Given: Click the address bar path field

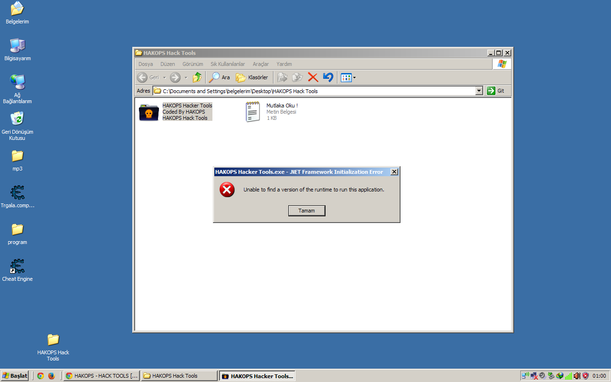Looking at the screenshot, I should pyautogui.click(x=314, y=91).
